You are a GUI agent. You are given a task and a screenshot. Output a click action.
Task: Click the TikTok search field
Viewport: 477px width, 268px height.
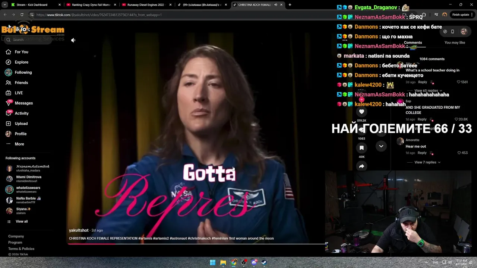point(28,39)
